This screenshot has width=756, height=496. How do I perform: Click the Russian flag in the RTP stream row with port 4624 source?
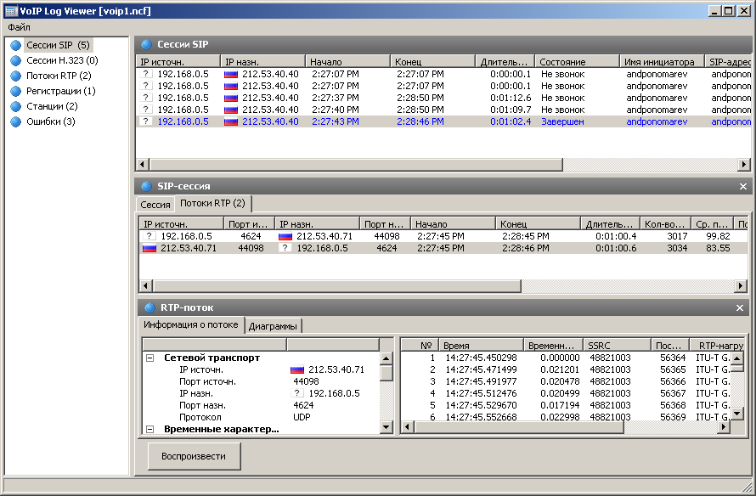285,236
